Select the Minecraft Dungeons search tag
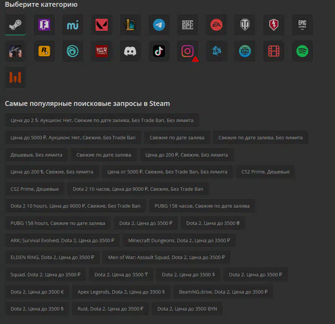 click(179, 240)
